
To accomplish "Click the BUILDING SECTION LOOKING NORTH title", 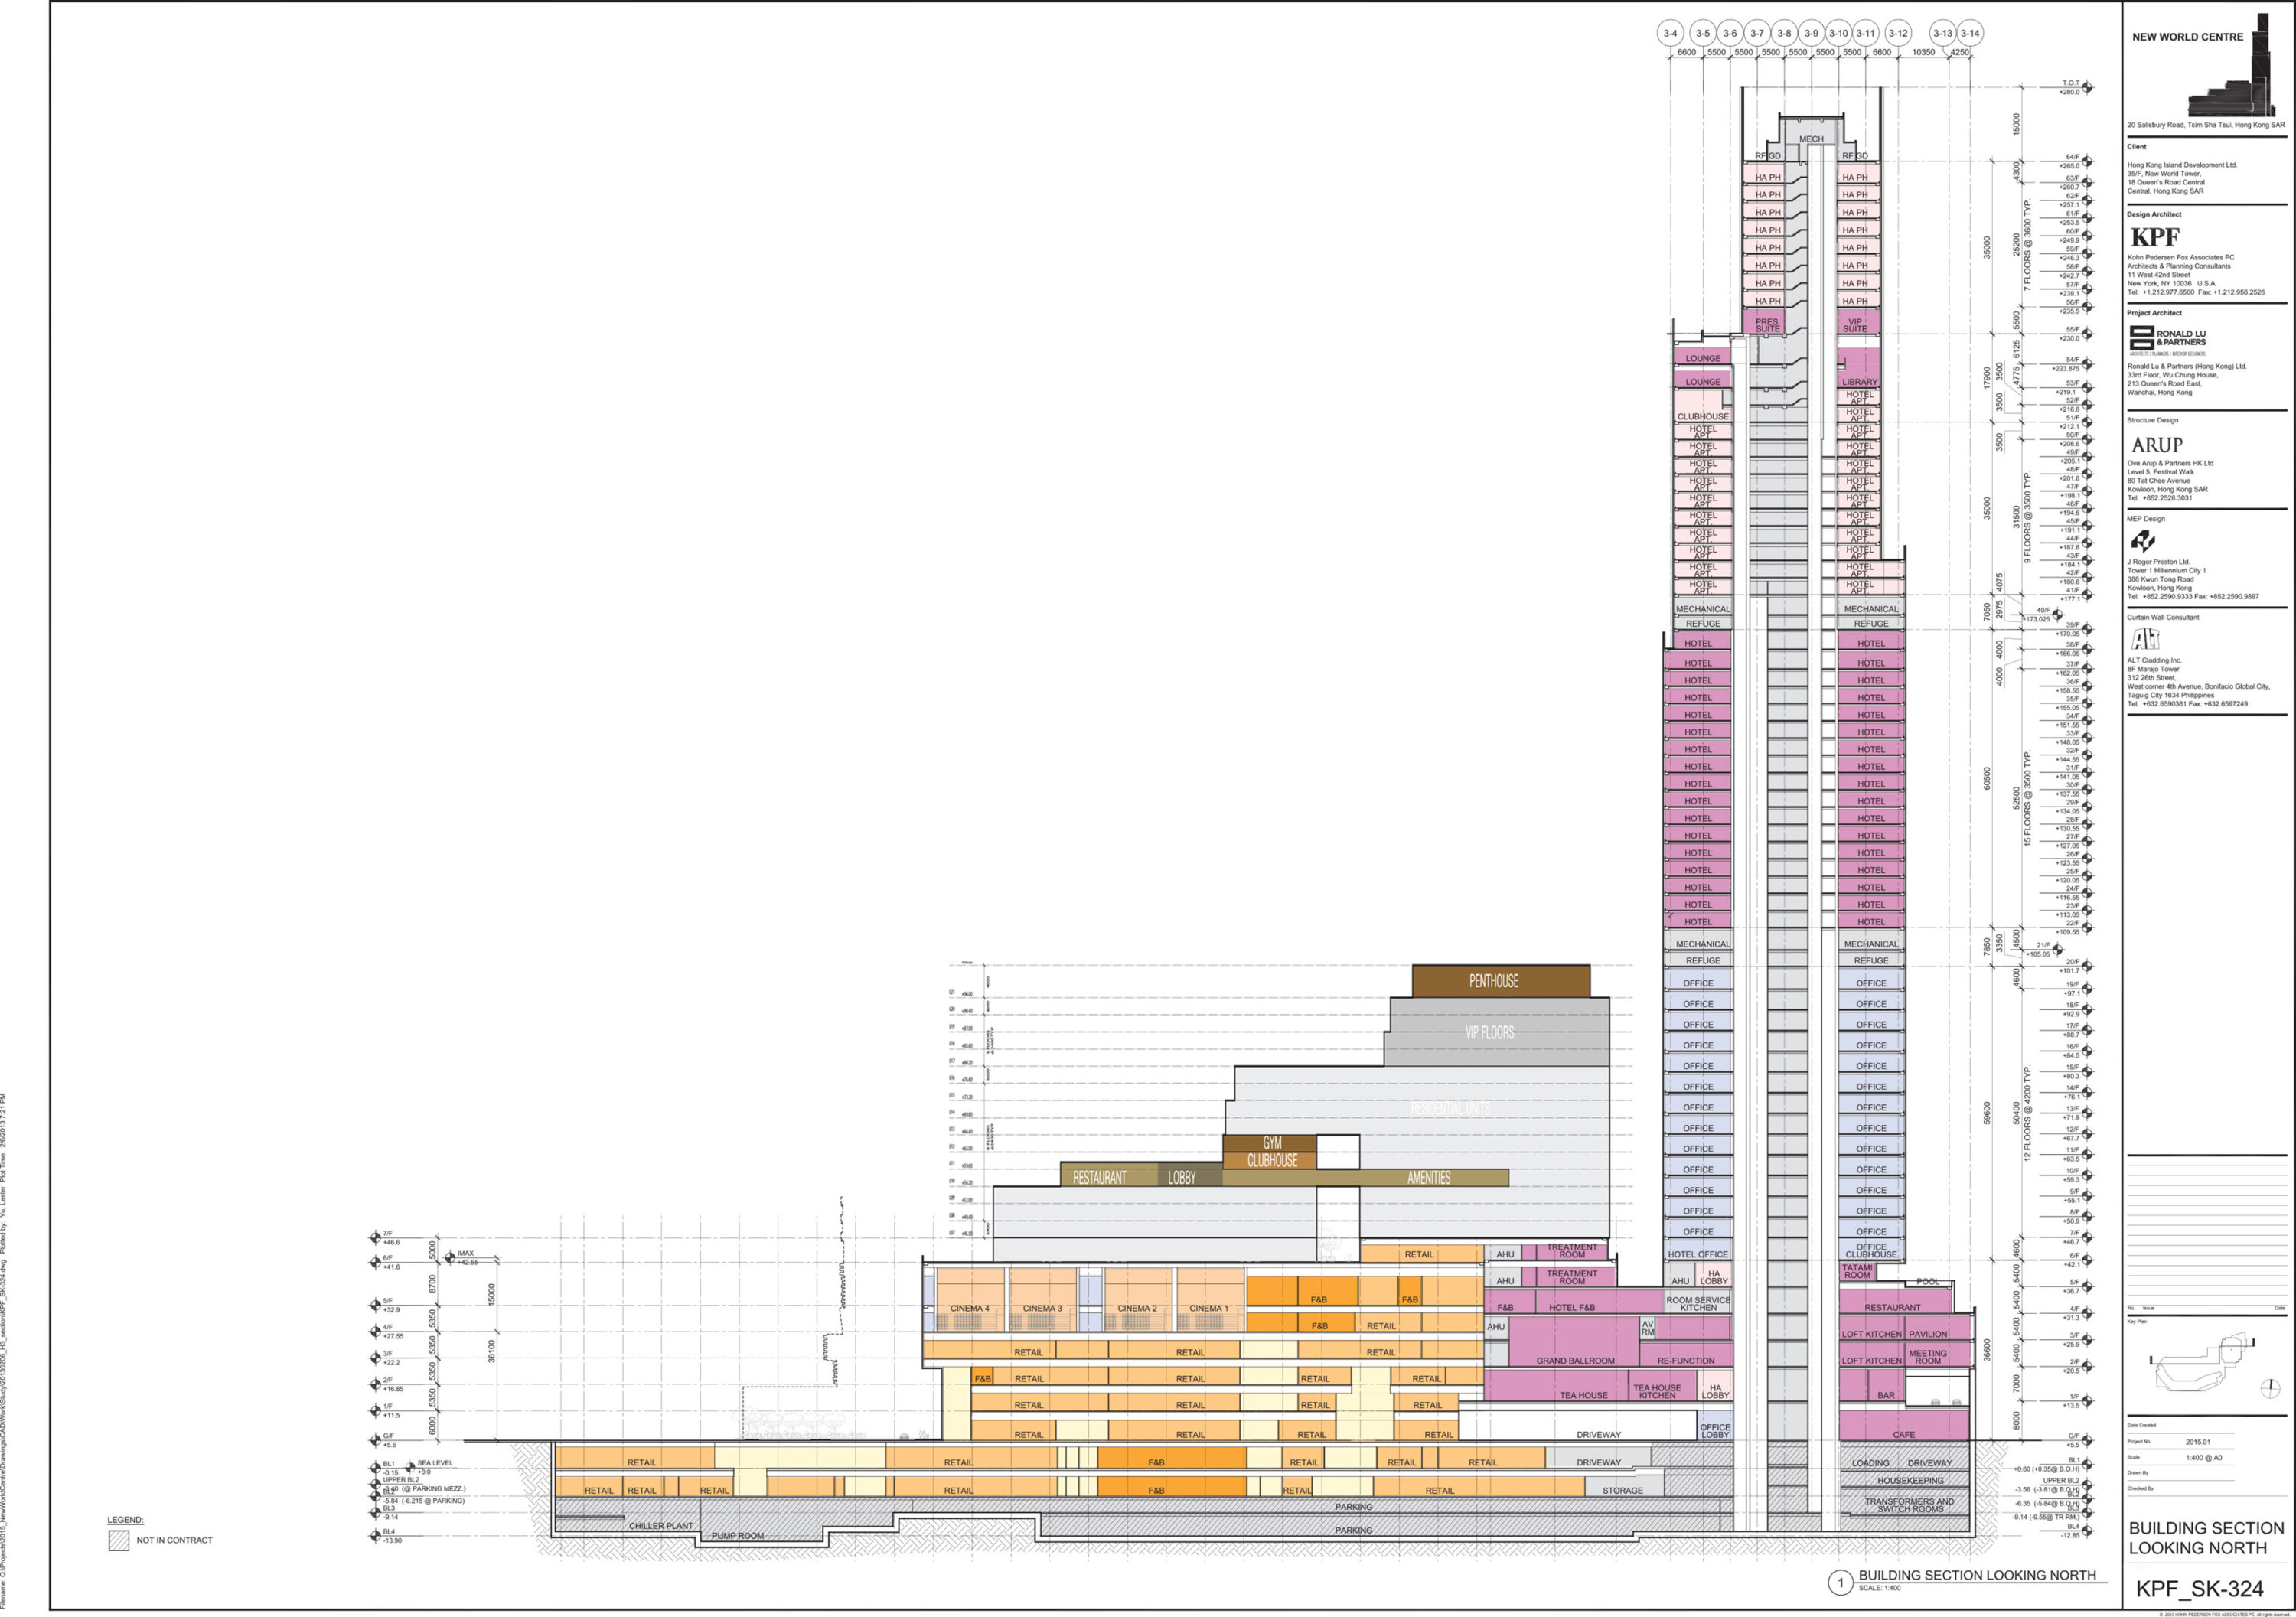I will (2205, 1538).
